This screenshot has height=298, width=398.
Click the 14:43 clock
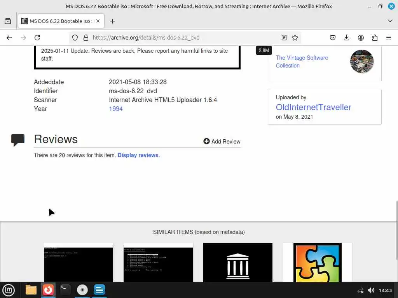[x=385, y=290]
